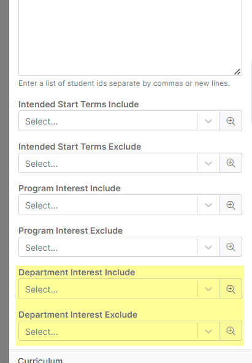Open lookup icon for Department Interest Include
Screen dimensions: 252x363
pos(231,289)
